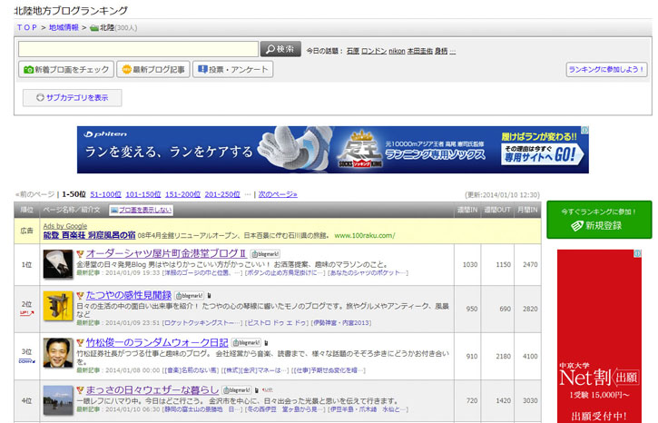Open たつやの感性見聞録 blog link
Image resolution: width=658 pixels, height=423 pixels.
(x=128, y=295)
